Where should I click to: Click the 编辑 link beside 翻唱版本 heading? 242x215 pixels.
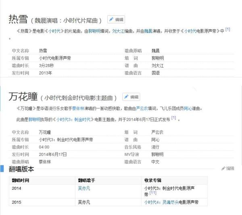pyautogui.click(x=228, y=168)
